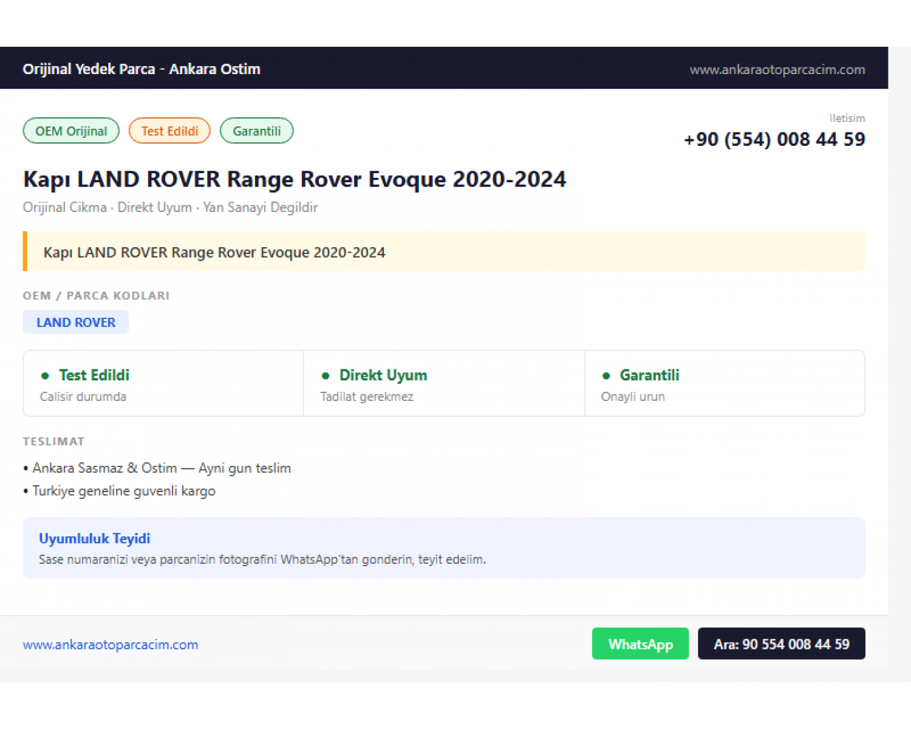Select the OEM Orijinal badge

pyautogui.click(x=71, y=131)
